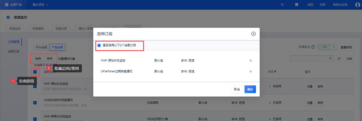This screenshot has height=121, width=362.
Task: Click the batch 停用 button
Action: click(49, 59)
